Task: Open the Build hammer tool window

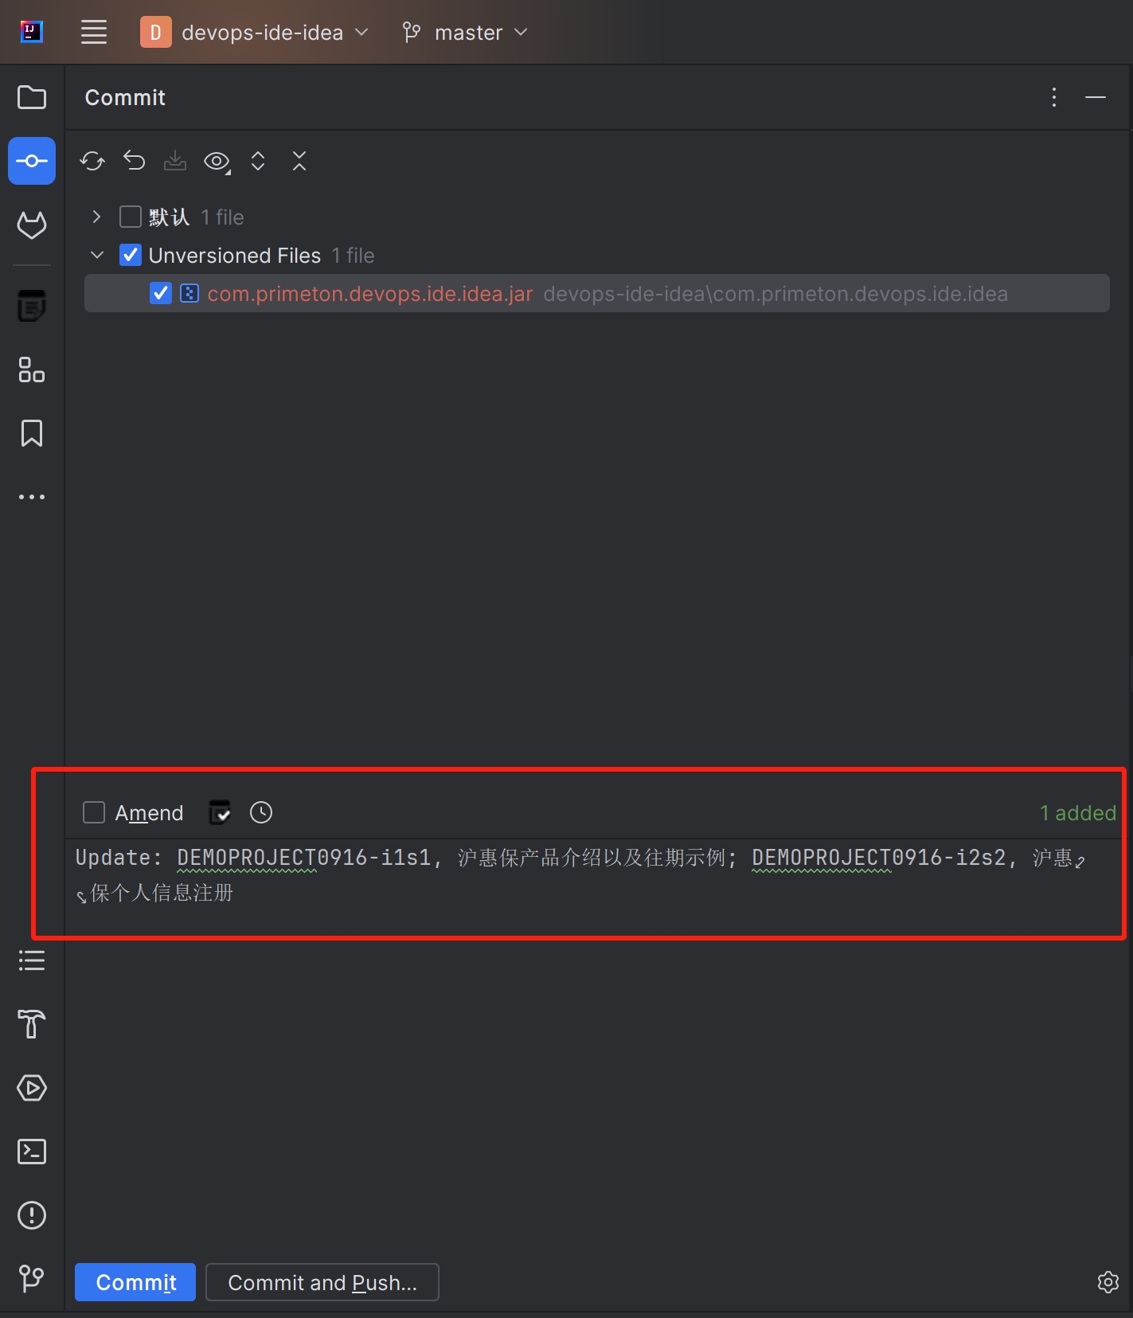Action: point(32,1024)
